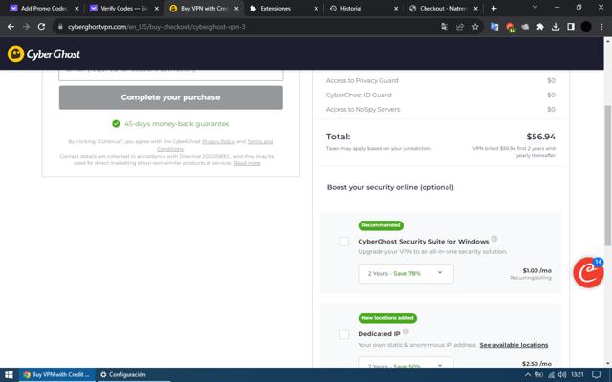Click info icon next to Security Suite

(x=494, y=239)
